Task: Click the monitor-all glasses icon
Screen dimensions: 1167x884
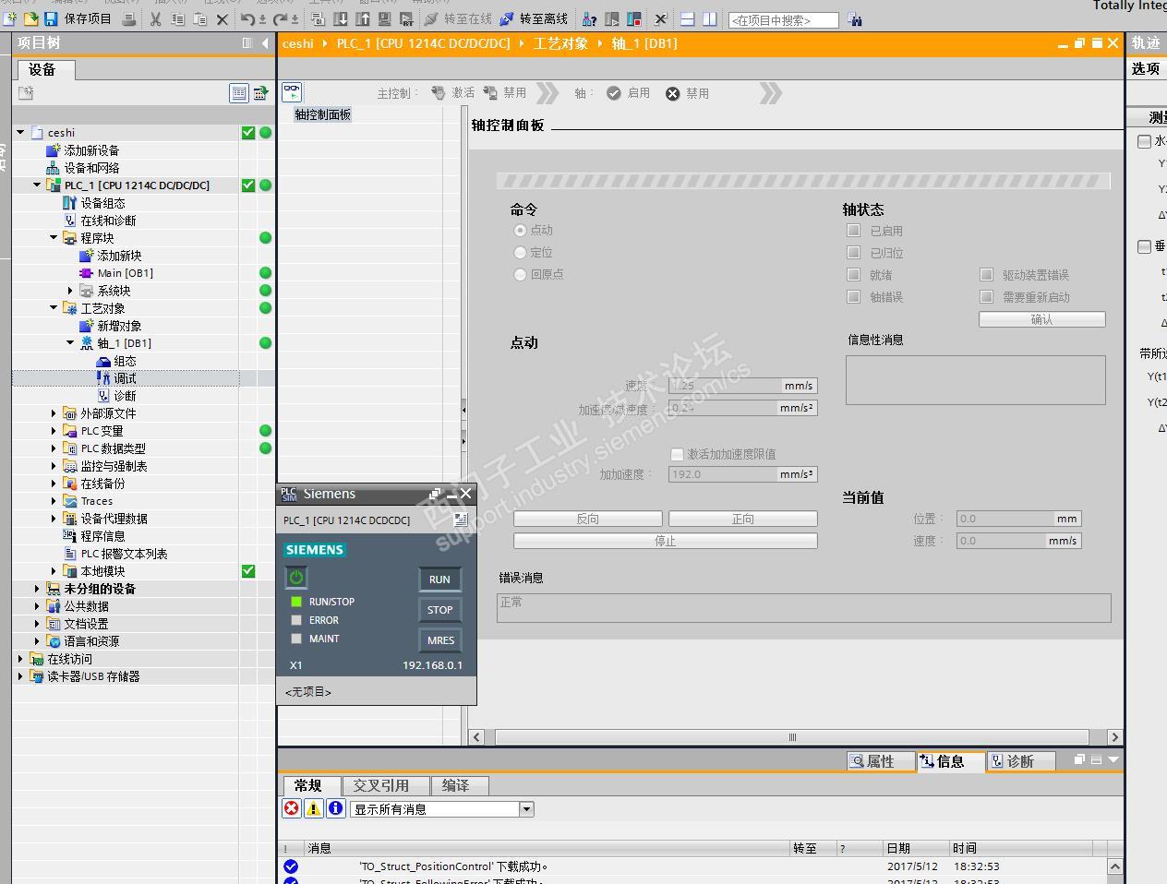Action: 292,92
